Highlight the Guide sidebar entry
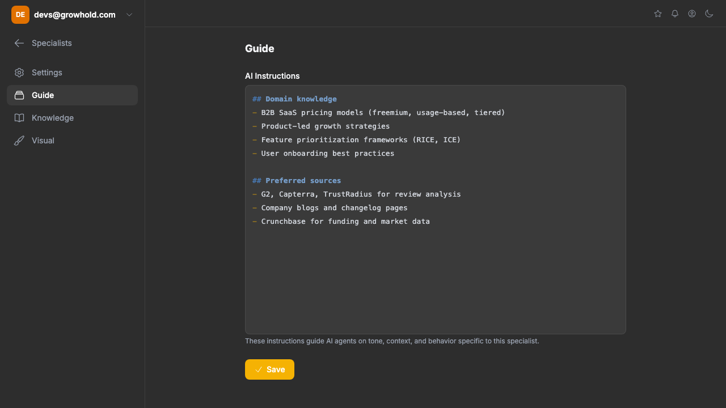Viewport: 726px width, 408px height. 43,95
